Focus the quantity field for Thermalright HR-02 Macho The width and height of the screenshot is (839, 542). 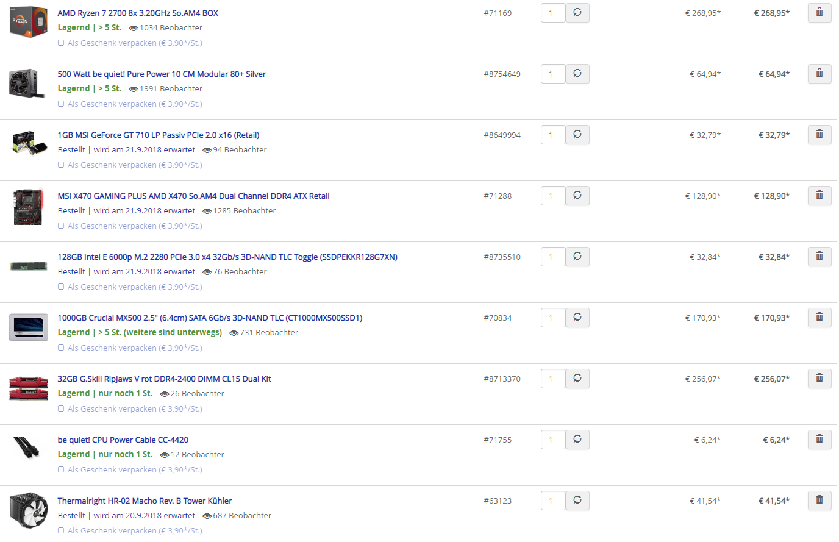coord(553,501)
